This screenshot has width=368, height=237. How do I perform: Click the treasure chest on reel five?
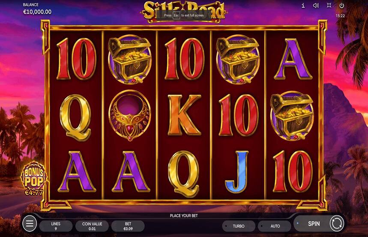[x=292, y=116]
